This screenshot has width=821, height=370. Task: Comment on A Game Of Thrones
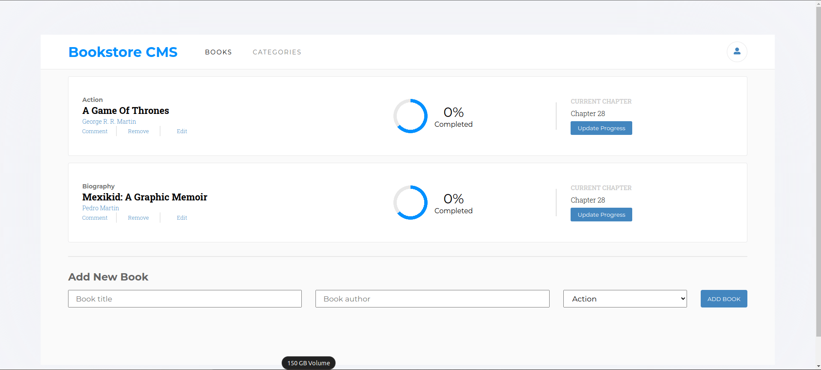coord(95,131)
